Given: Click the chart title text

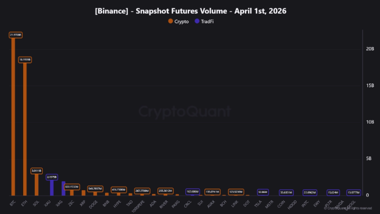Looking at the screenshot, I should (x=191, y=11).
